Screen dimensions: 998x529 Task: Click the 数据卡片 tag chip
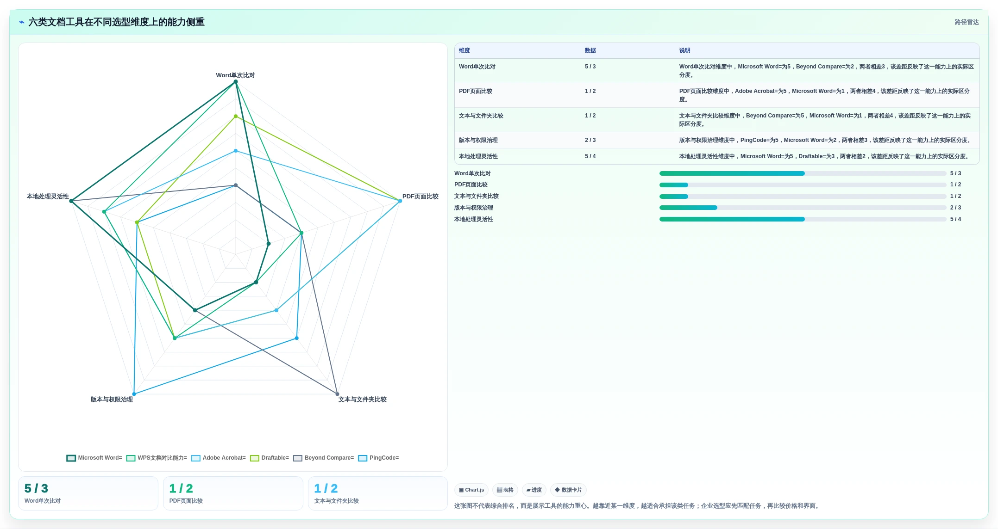(568, 490)
